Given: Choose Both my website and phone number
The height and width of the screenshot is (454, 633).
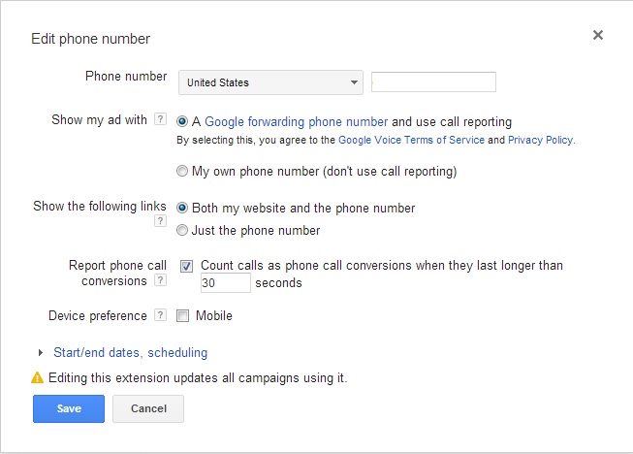Looking at the screenshot, I should click(x=182, y=208).
